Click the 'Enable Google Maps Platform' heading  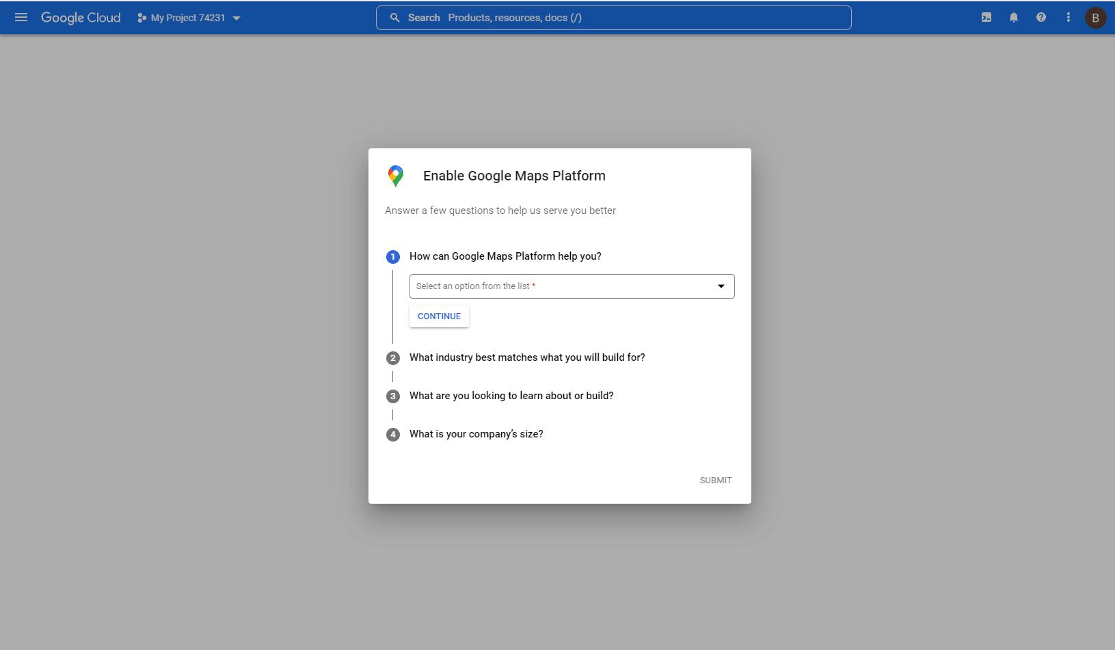pyautogui.click(x=514, y=176)
